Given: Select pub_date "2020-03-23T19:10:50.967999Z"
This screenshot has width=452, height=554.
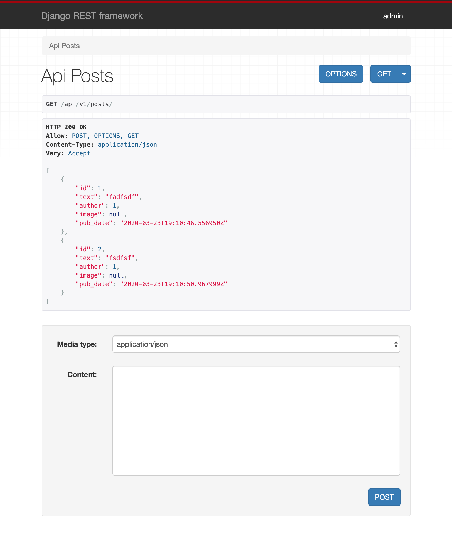Looking at the screenshot, I should (x=174, y=284).
